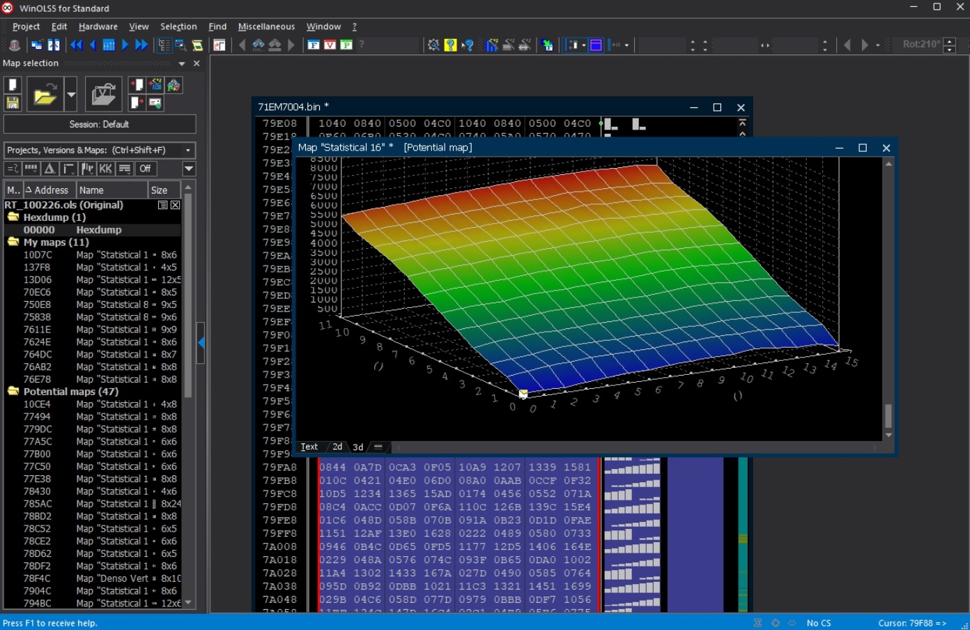Toggle the purple window view mode button

(596, 45)
